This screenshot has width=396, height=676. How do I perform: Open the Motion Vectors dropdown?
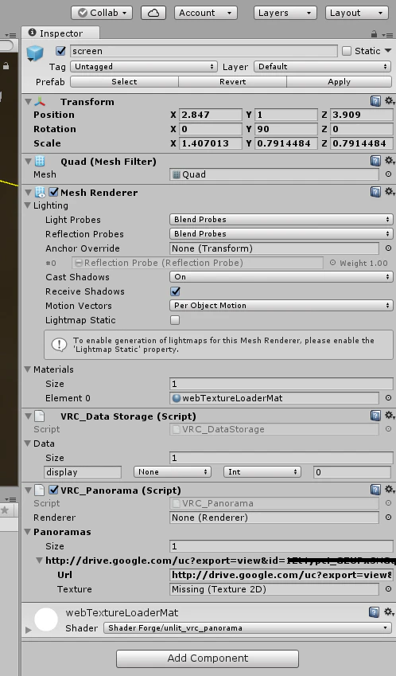click(x=281, y=305)
